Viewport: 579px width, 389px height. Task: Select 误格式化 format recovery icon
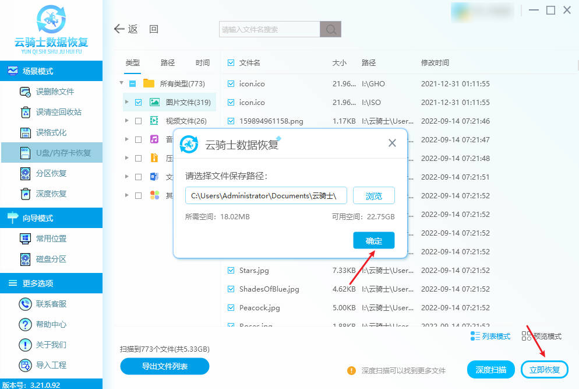coord(25,132)
